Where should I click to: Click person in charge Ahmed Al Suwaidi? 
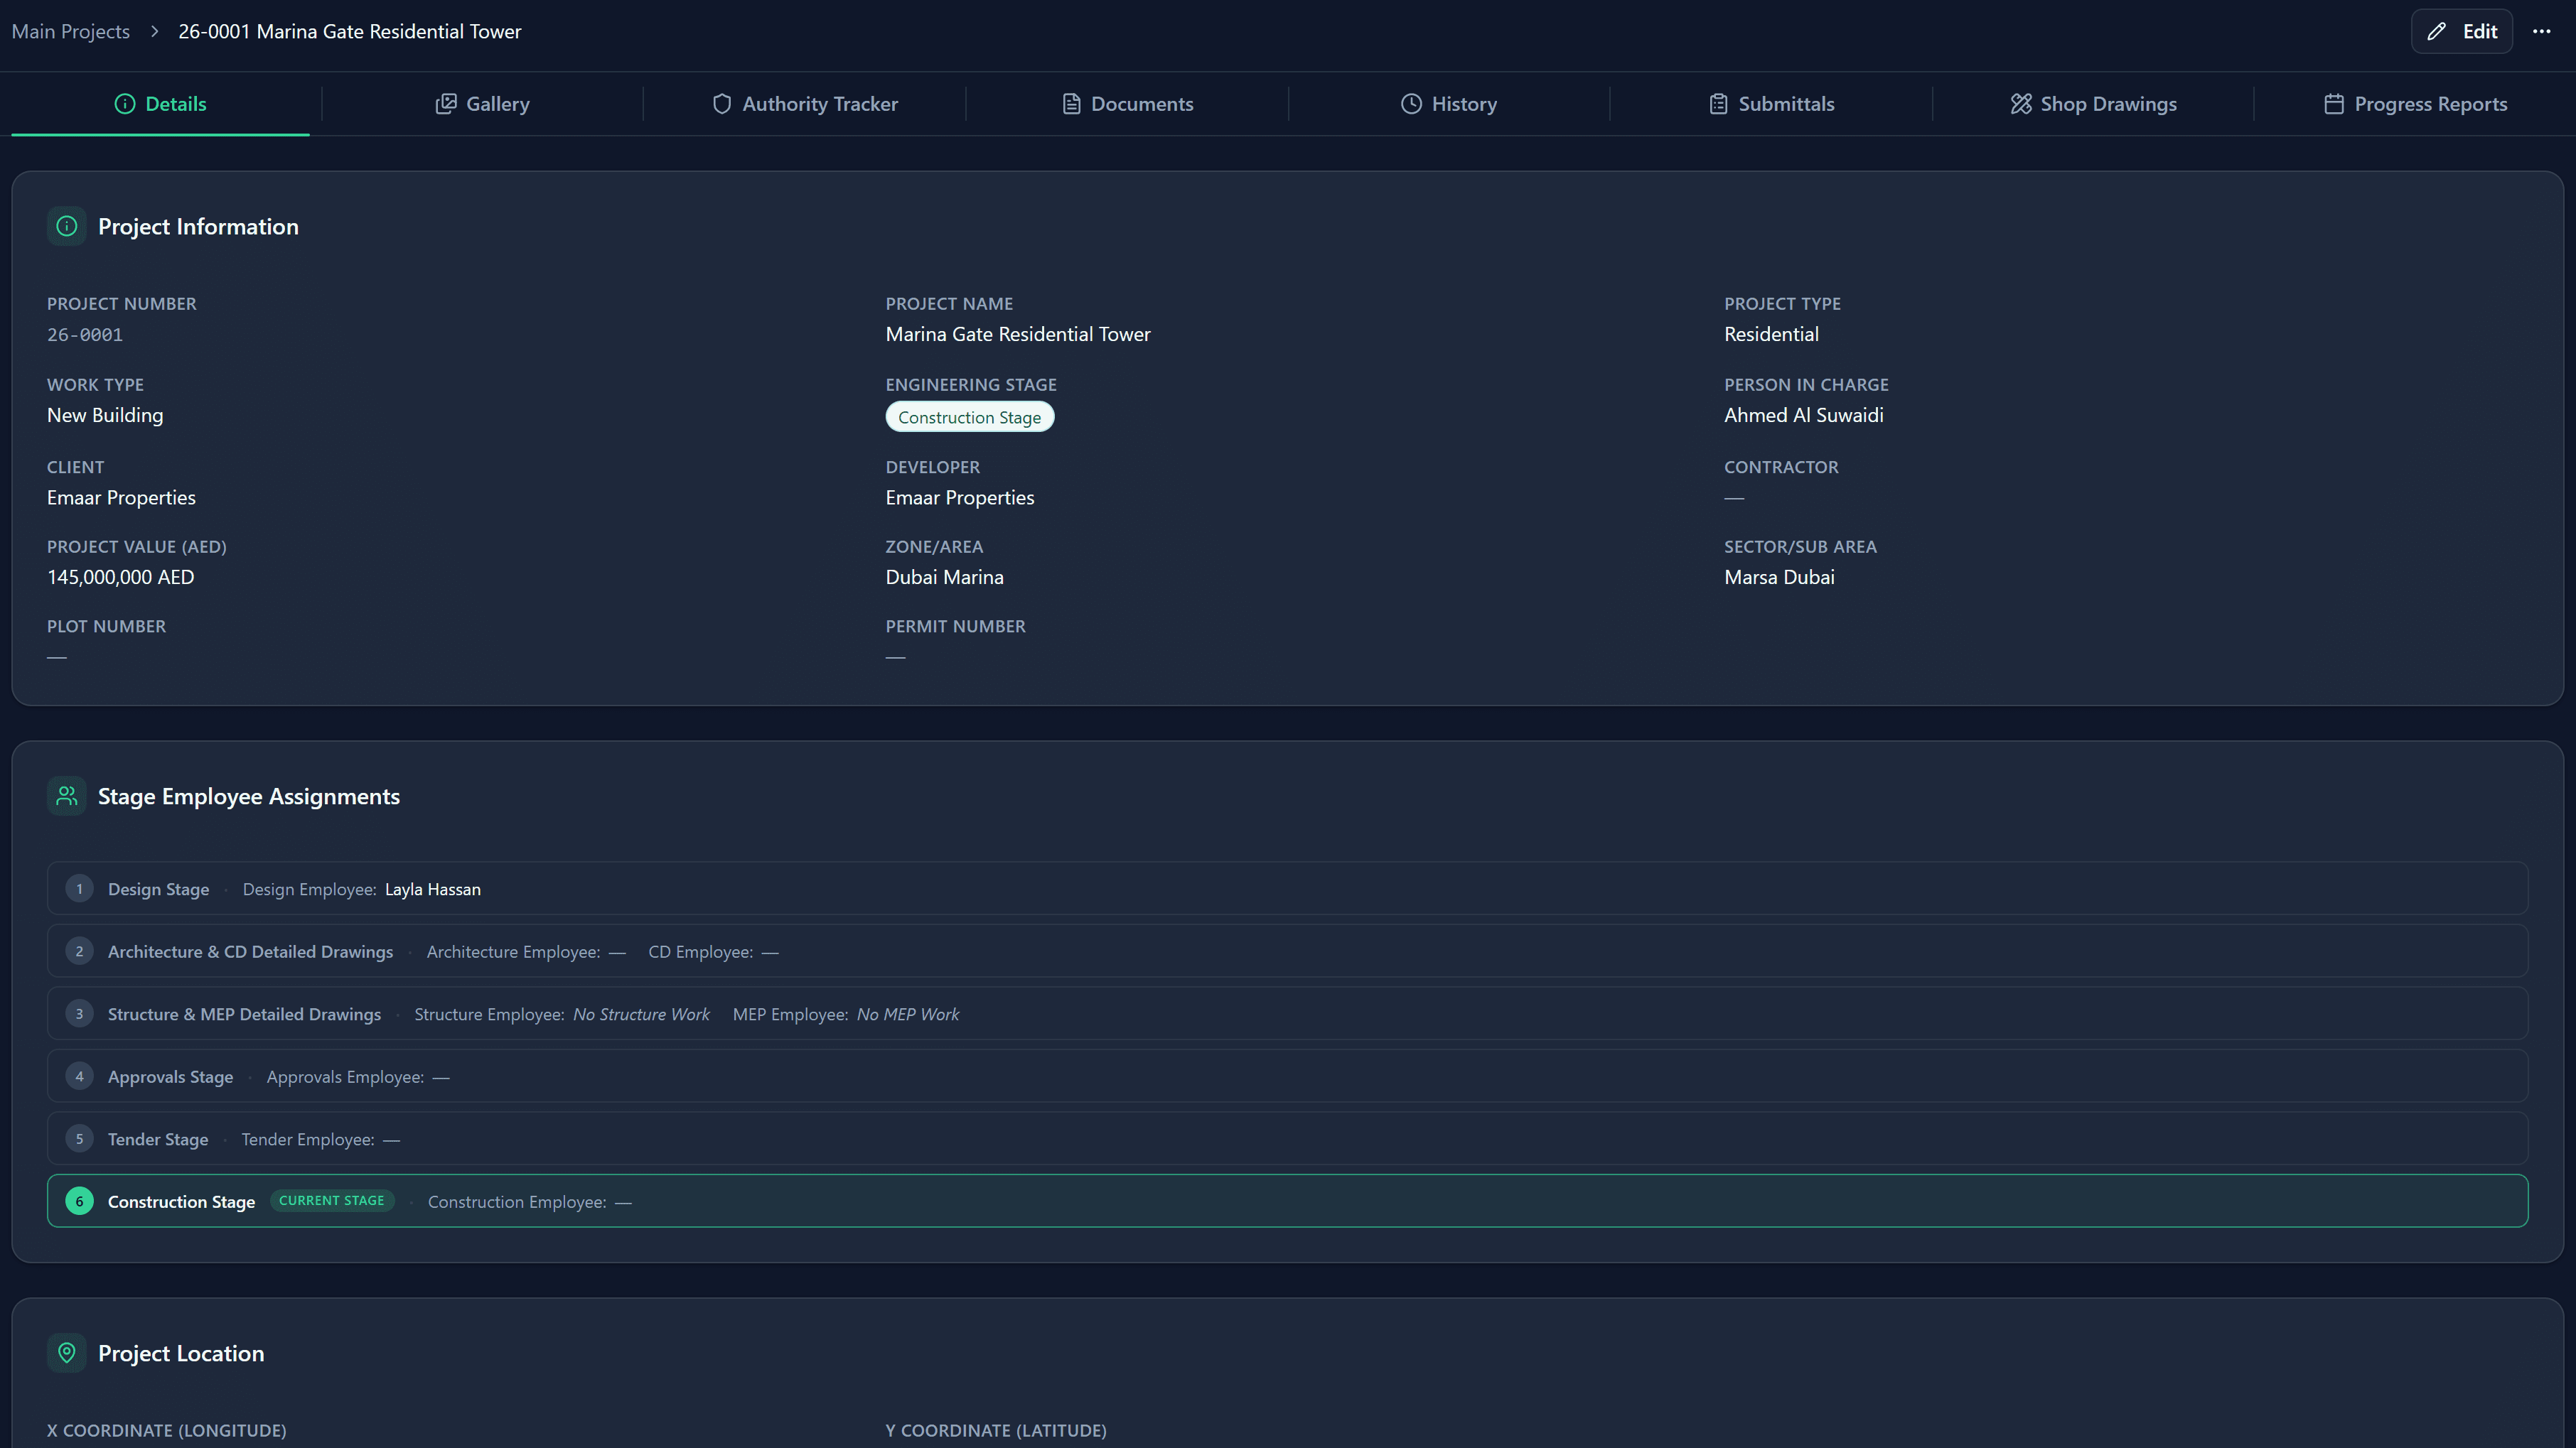1803,415
